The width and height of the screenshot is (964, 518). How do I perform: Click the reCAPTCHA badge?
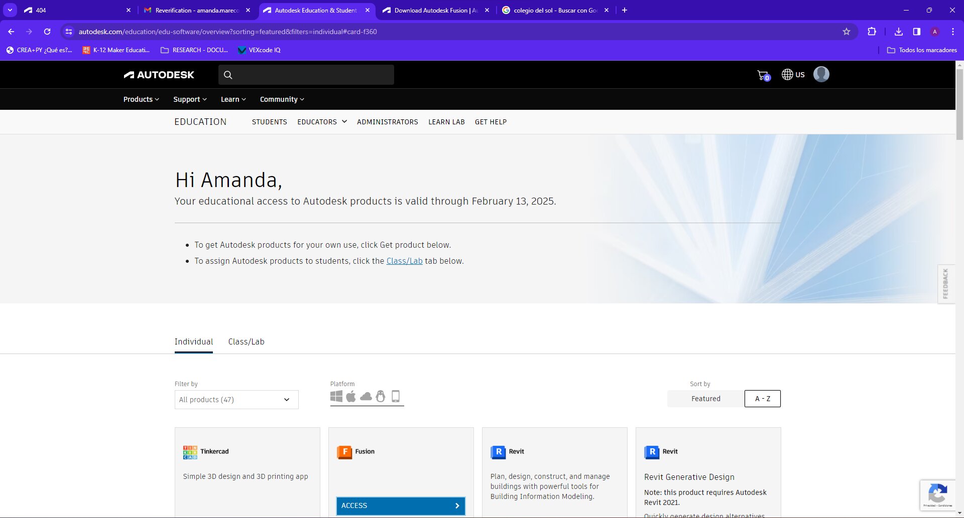[937, 495]
